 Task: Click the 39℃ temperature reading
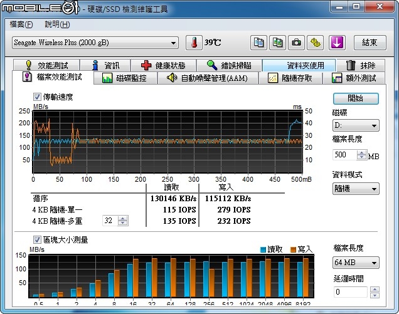point(213,43)
